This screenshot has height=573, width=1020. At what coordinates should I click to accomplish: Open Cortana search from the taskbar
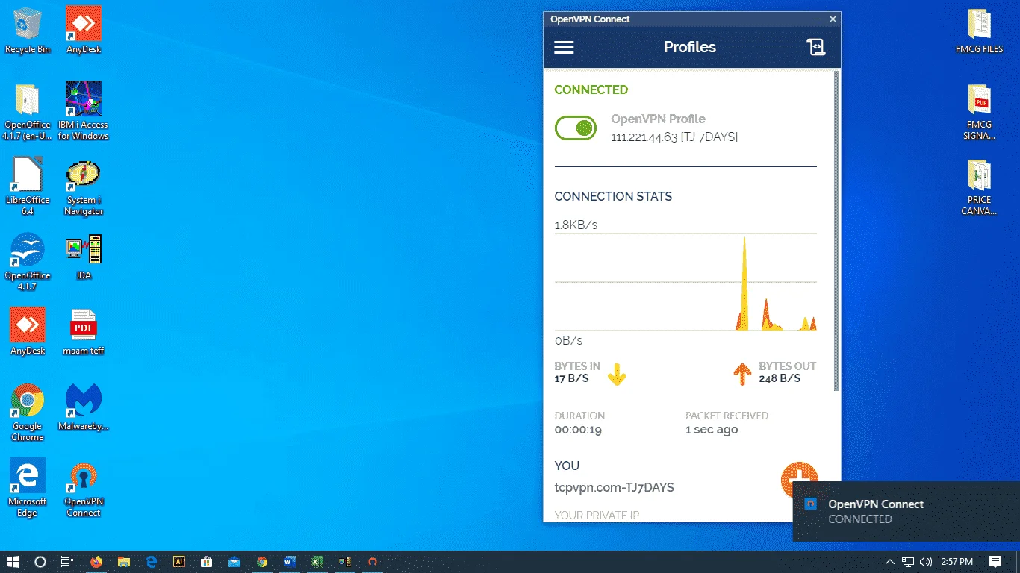[40, 562]
